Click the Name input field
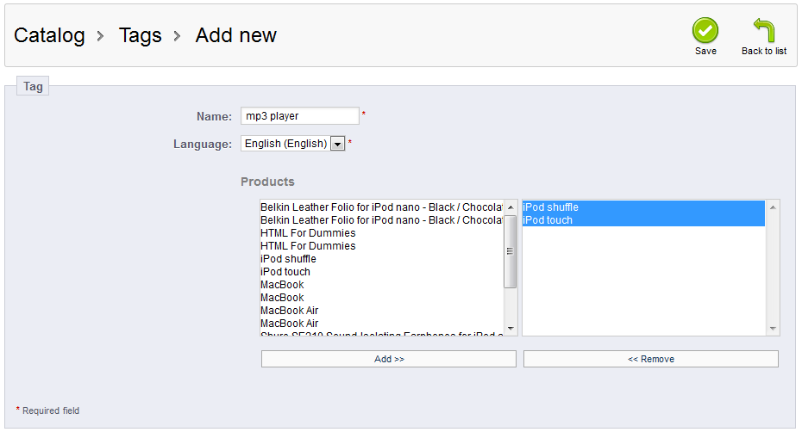 pyautogui.click(x=300, y=116)
